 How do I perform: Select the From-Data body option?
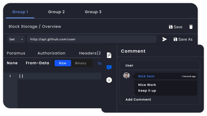pyautogui.click(x=37, y=63)
